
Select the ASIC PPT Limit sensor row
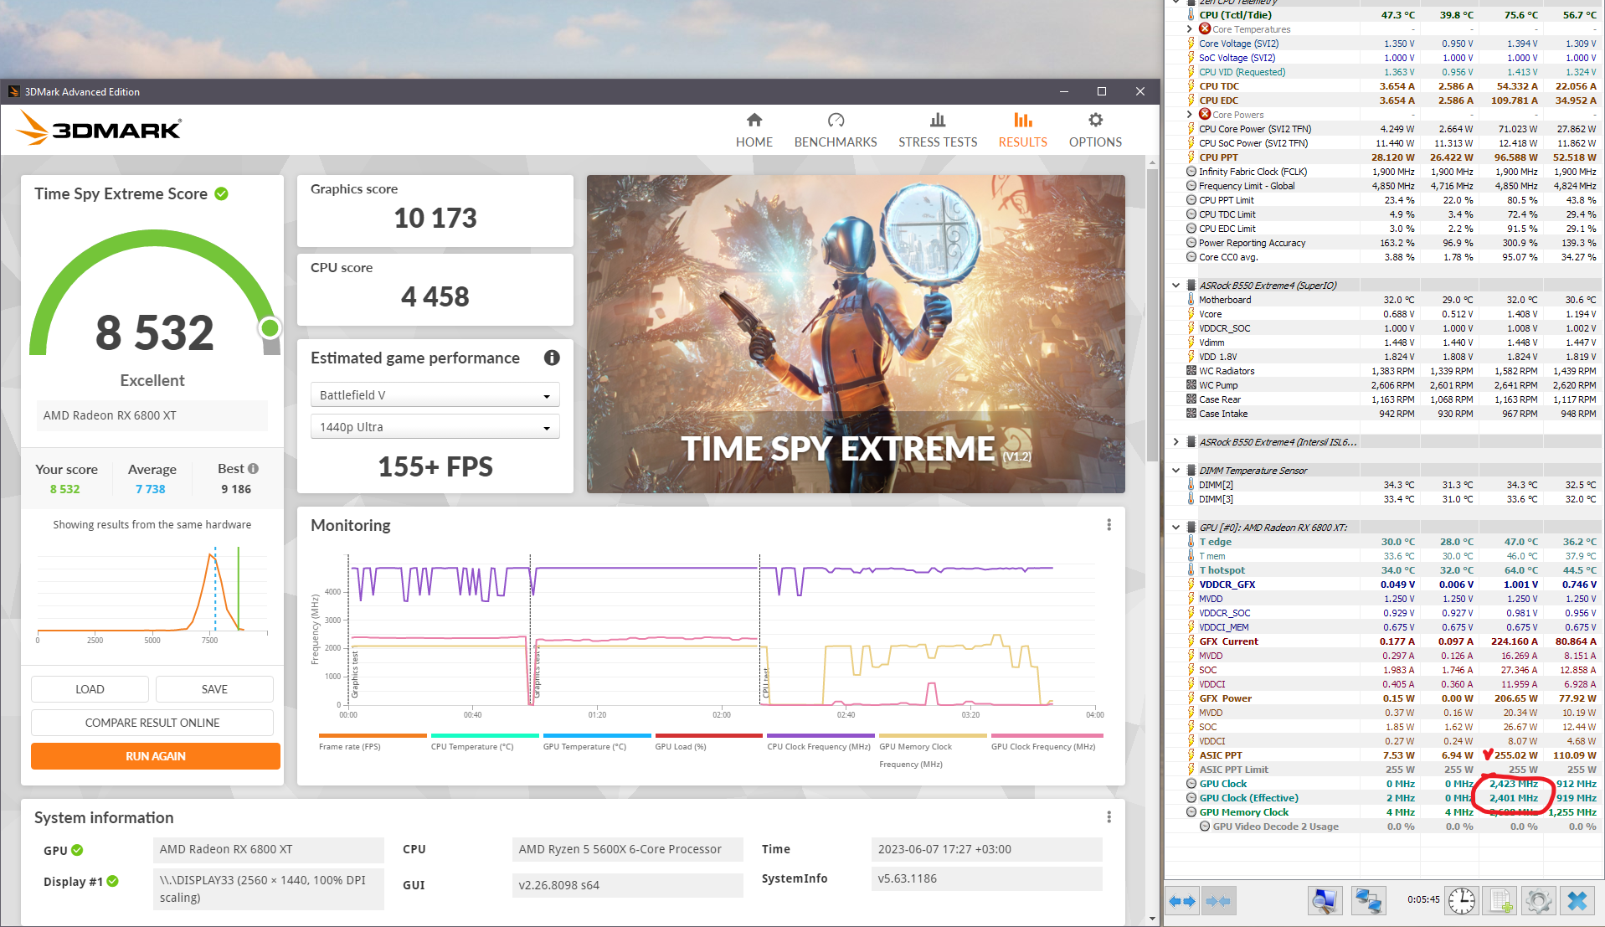coord(1384,770)
